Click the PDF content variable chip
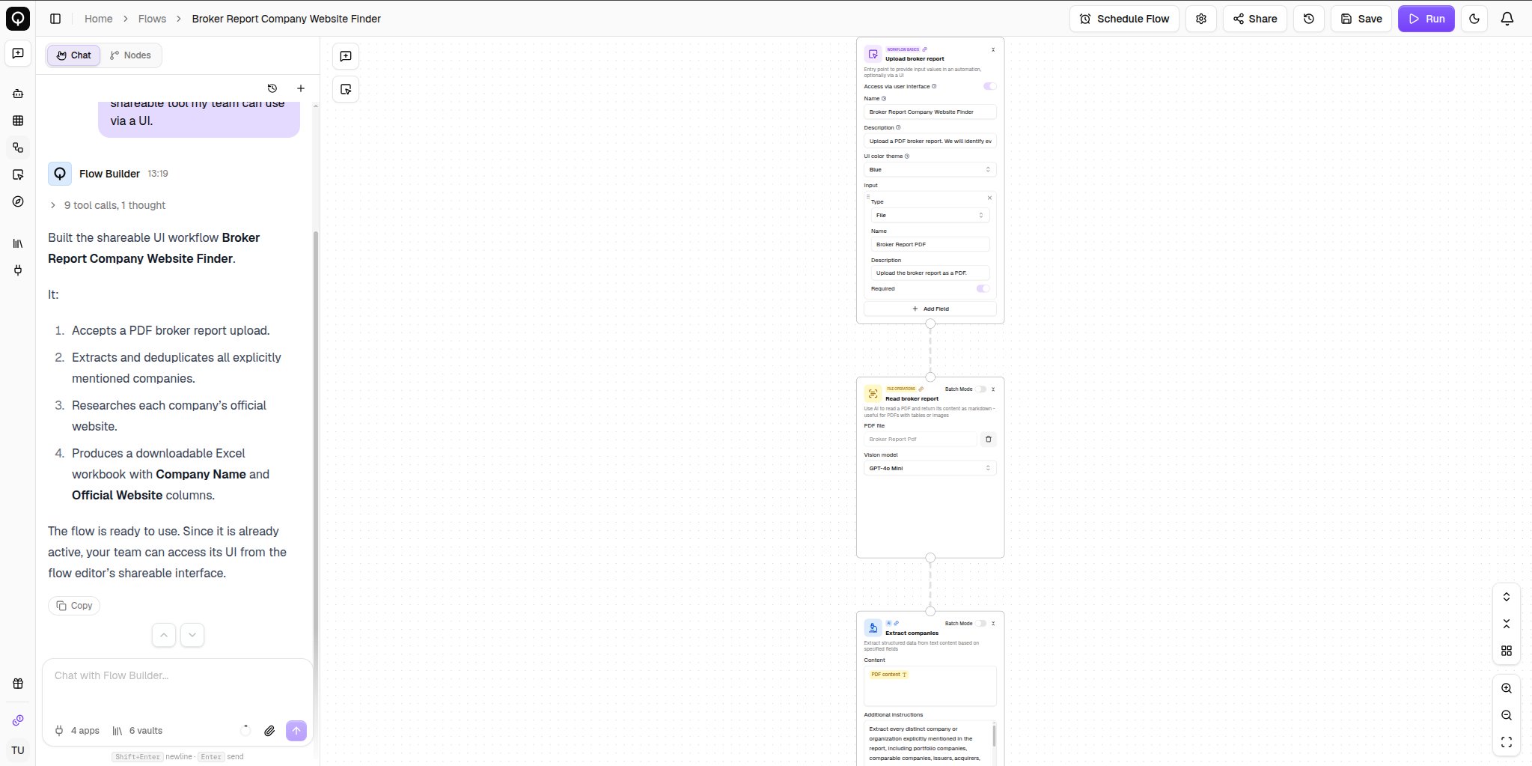This screenshot has width=1532, height=766. 888,675
